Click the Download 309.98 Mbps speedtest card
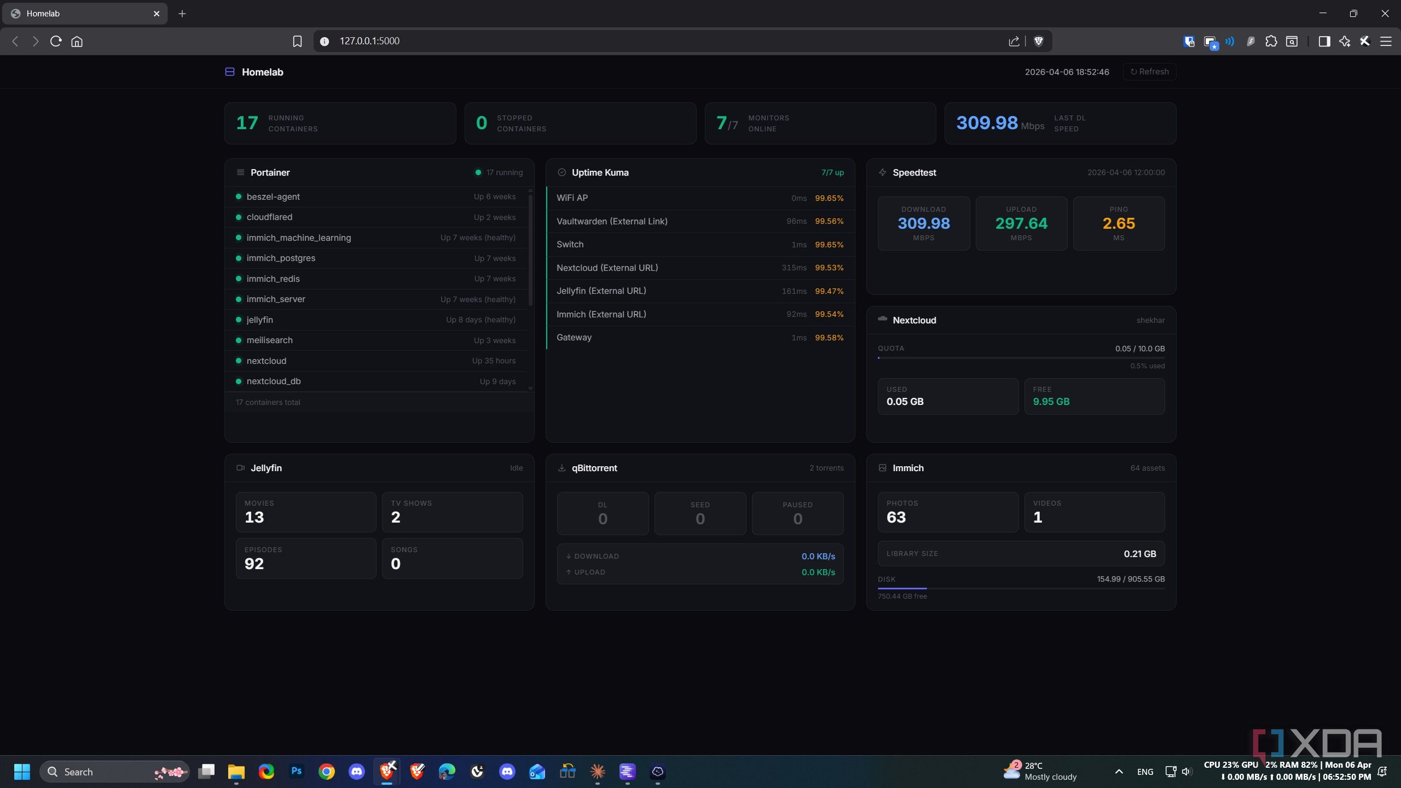Image resolution: width=1401 pixels, height=788 pixels. pyautogui.click(x=924, y=223)
